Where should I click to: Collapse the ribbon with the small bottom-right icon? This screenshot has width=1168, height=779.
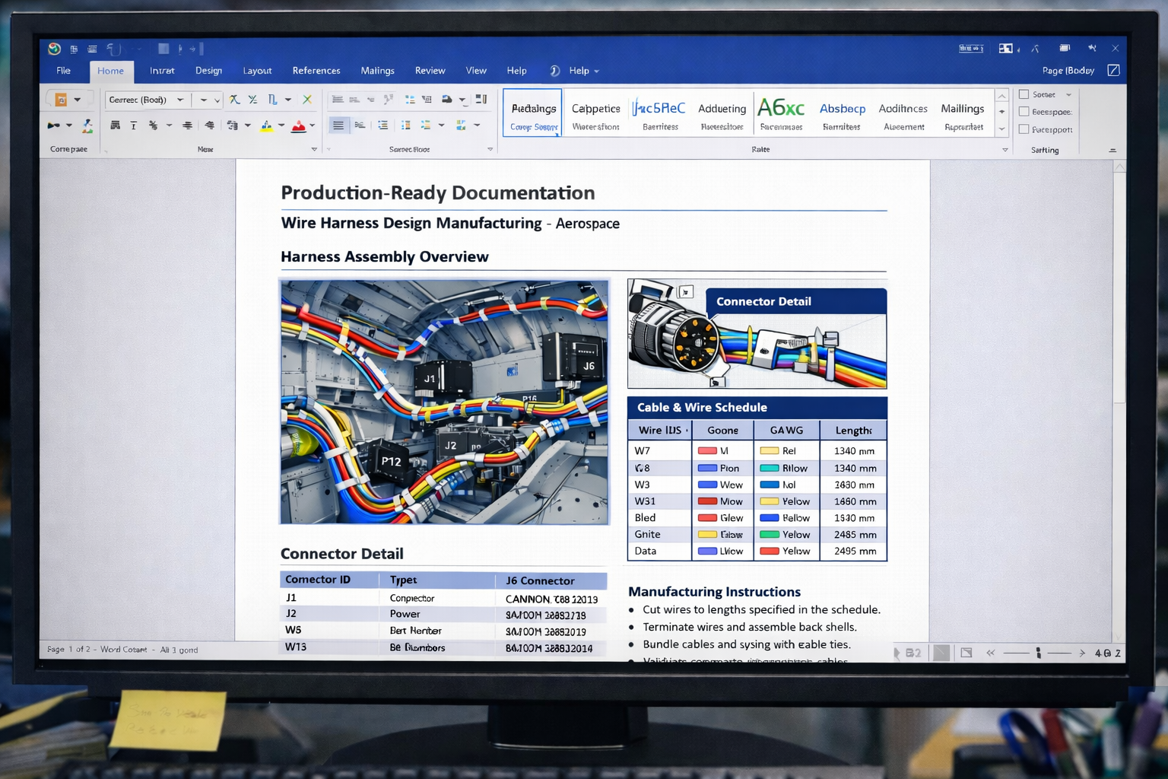pyautogui.click(x=1112, y=151)
